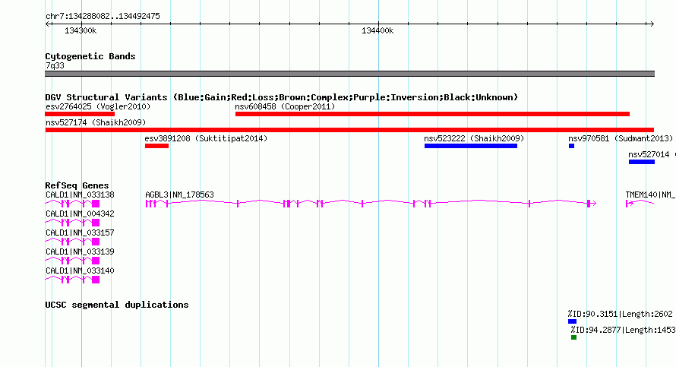Click the CALD1|NM_033138 transcript label
Image resolution: width=676 pixels, height=367 pixels.
coord(81,195)
